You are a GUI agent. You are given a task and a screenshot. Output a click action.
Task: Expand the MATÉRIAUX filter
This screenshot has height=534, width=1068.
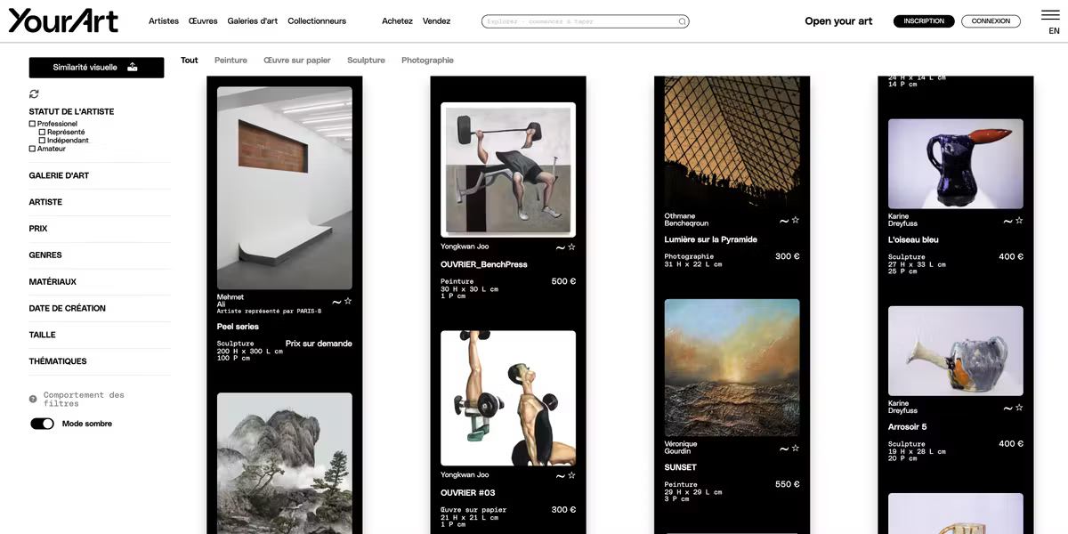point(53,282)
